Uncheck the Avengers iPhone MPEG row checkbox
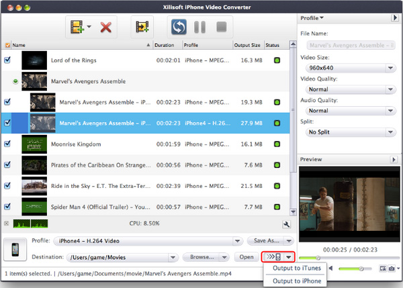The image size is (403, 288). 7,102
